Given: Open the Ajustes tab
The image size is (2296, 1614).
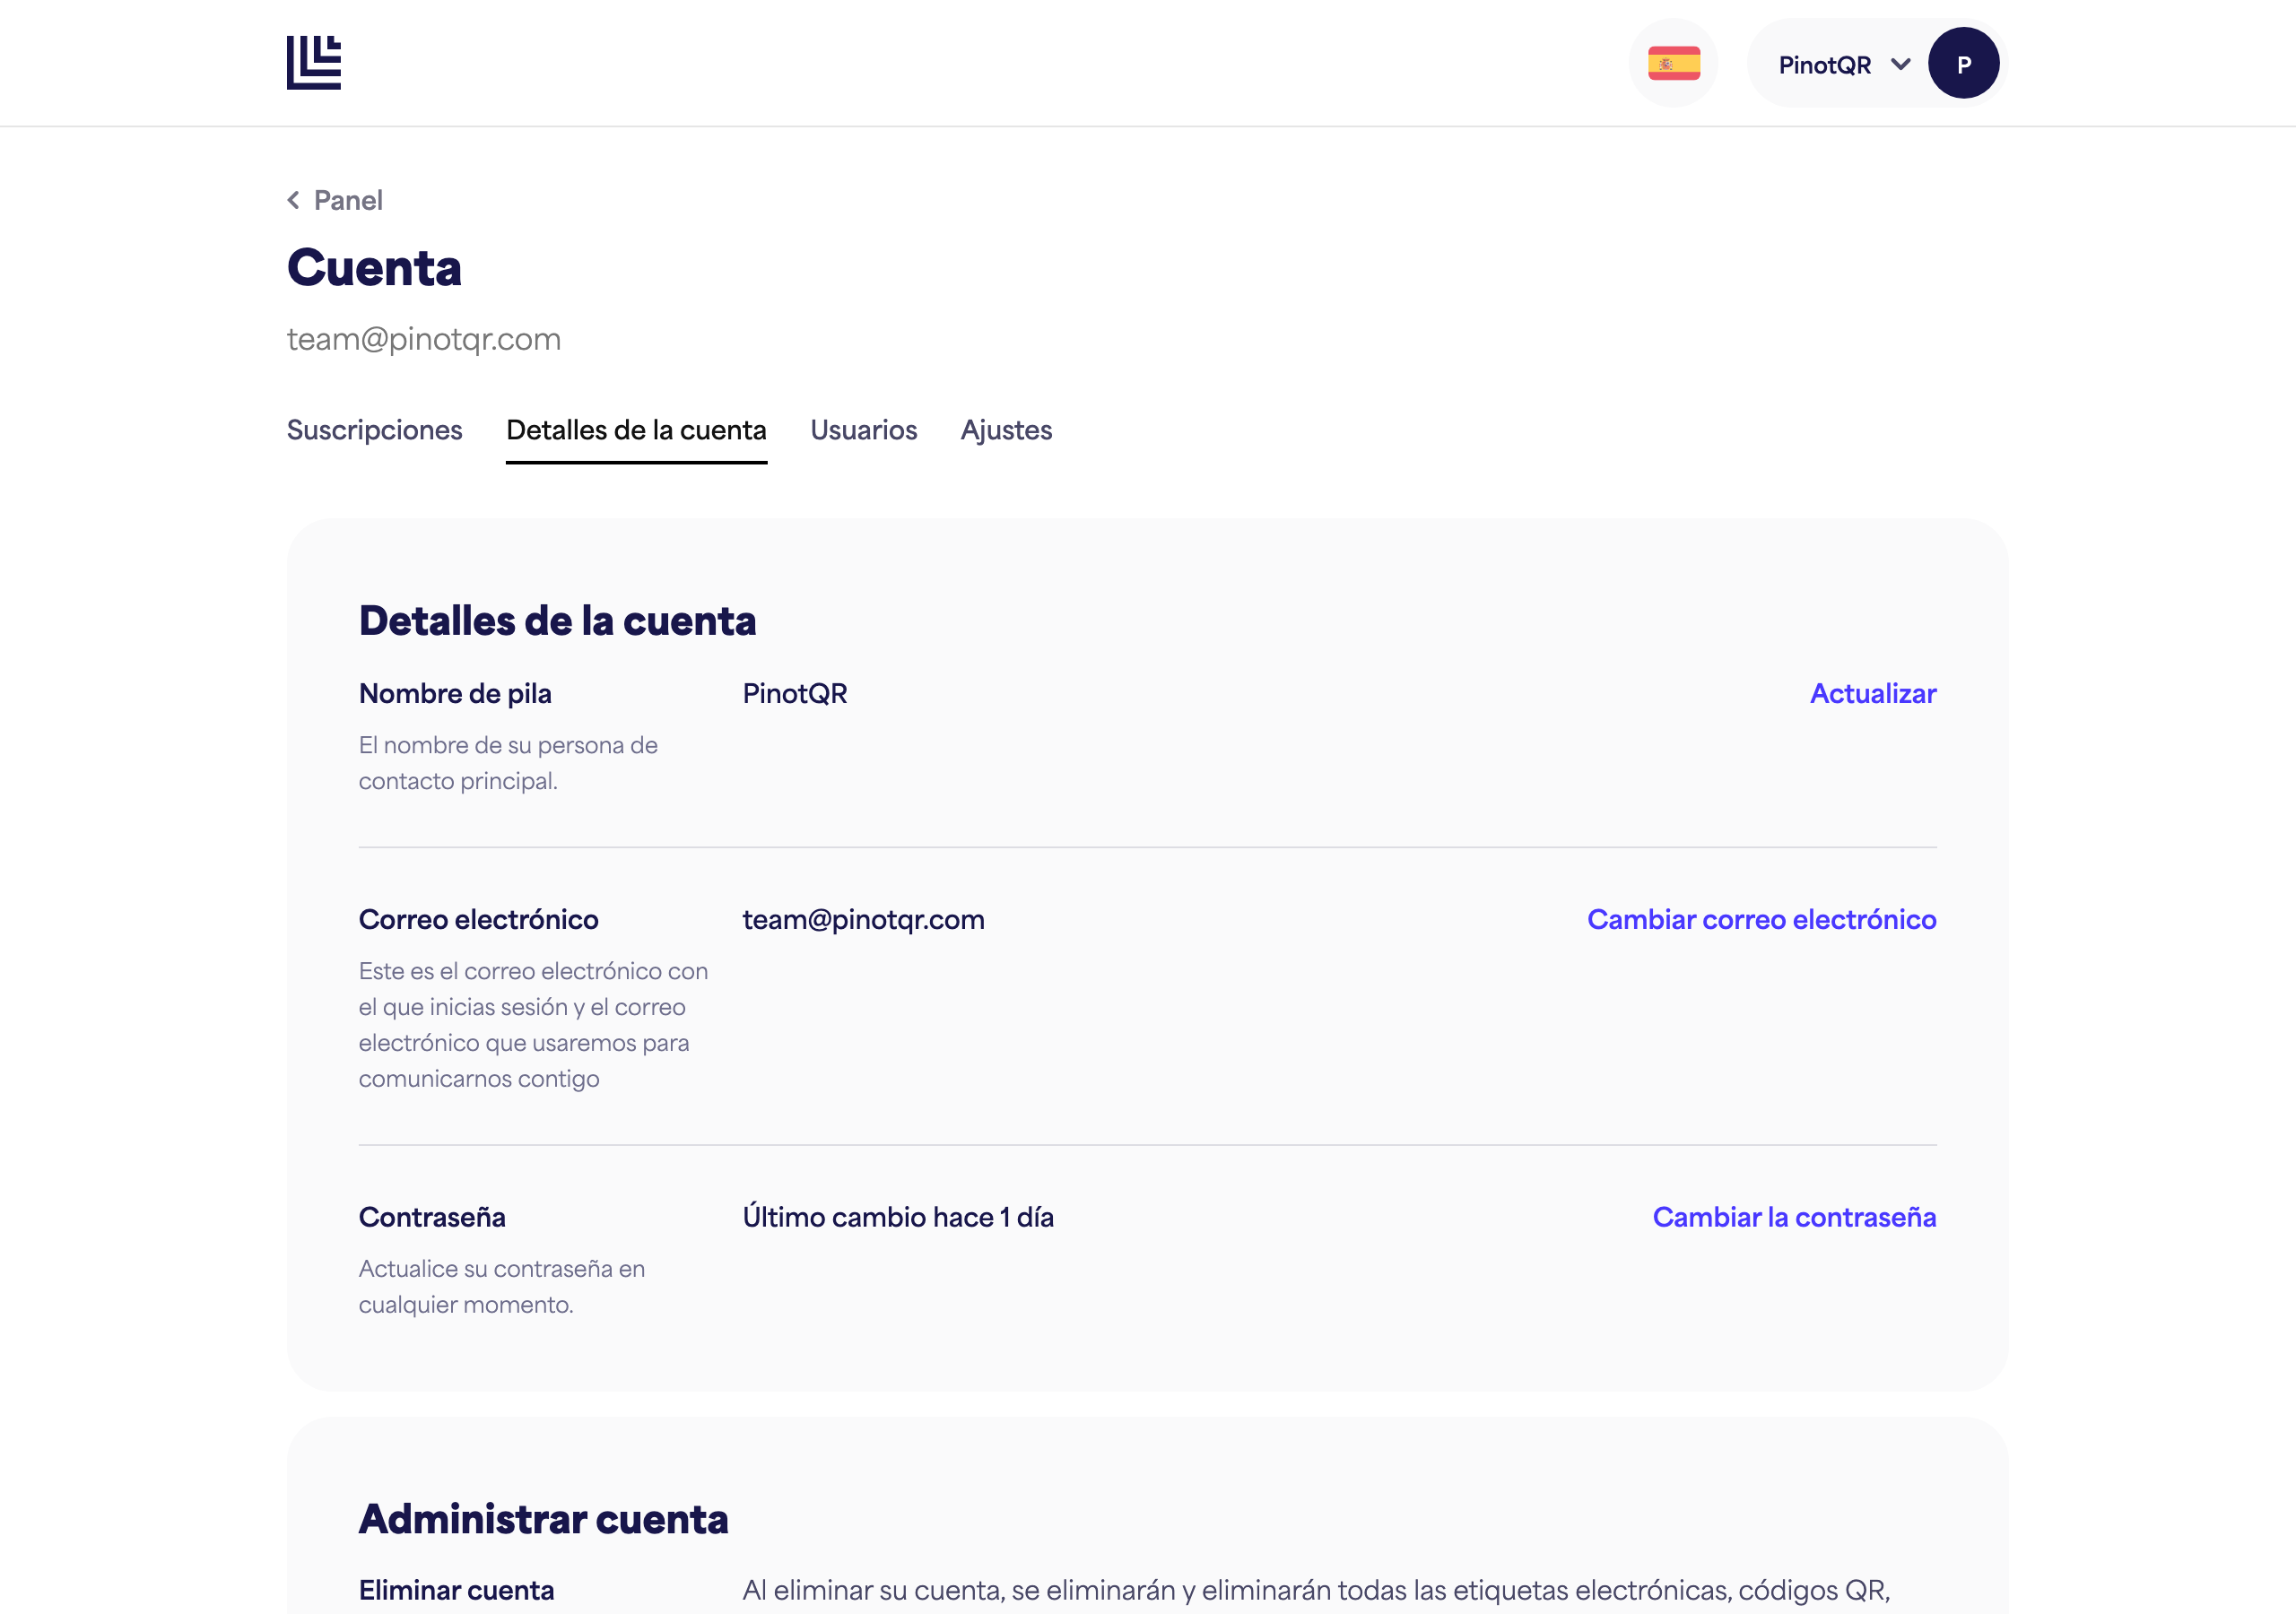Looking at the screenshot, I should pyautogui.click(x=1006, y=430).
